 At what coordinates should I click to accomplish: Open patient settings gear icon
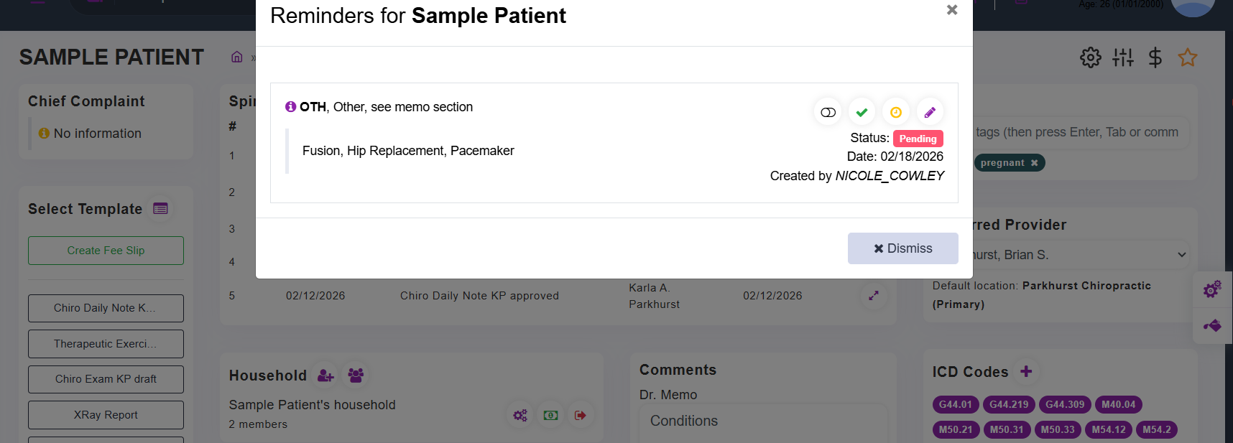[1090, 57]
